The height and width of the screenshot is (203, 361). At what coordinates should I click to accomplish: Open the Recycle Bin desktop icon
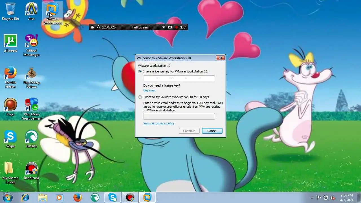[x=10, y=12]
